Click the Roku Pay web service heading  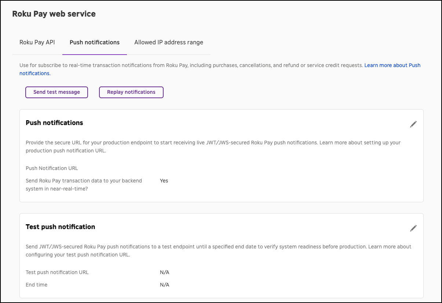pos(54,14)
